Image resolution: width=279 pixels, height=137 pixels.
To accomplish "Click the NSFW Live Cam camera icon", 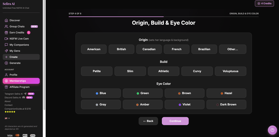I will pos(7,39).
